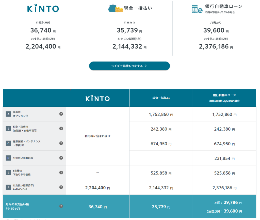Select 674,950 円 in loan column

click(224, 144)
